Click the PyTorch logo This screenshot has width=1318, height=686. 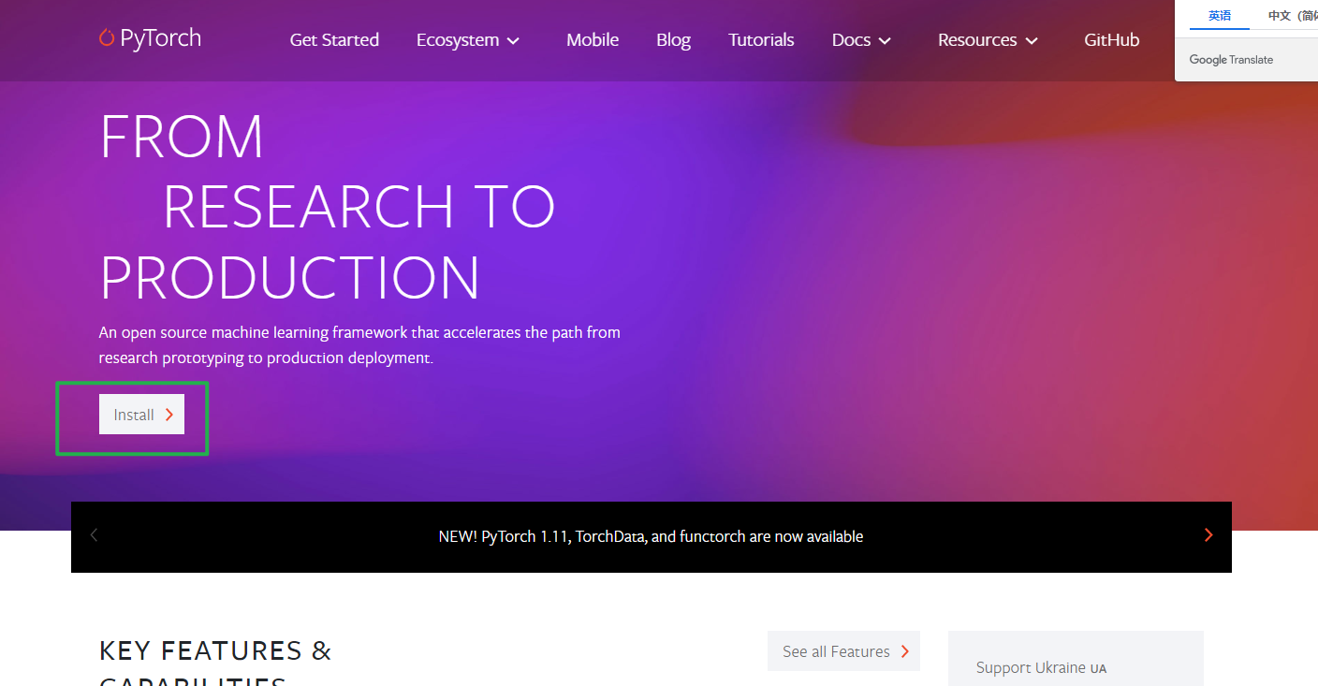click(x=150, y=38)
